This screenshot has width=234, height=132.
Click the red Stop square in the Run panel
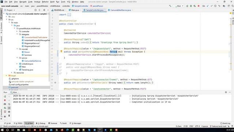click(5, 100)
